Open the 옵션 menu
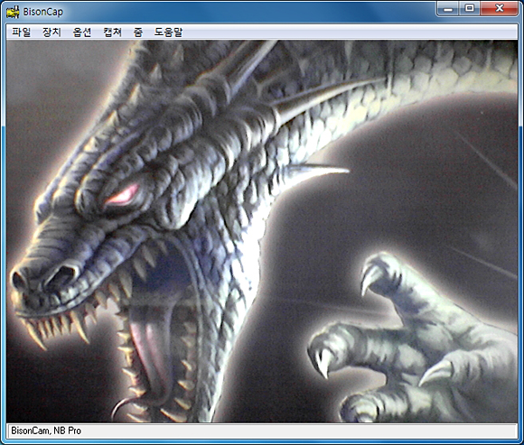This screenshot has height=445, width=524. point(82,32)
